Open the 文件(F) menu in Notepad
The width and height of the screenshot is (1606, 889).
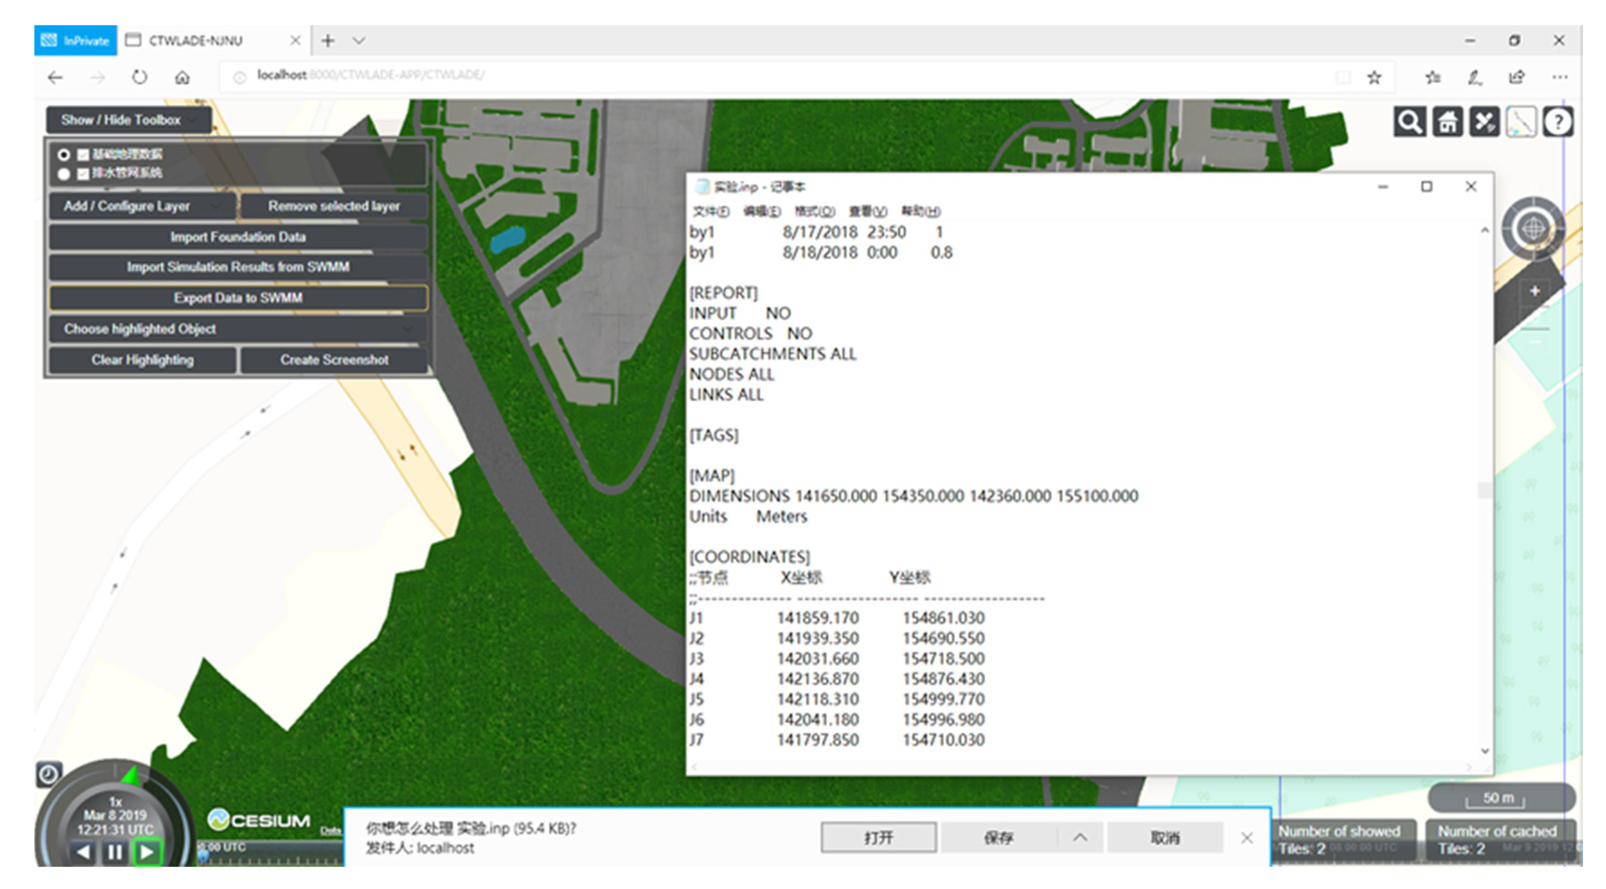(x=711, y=212)
